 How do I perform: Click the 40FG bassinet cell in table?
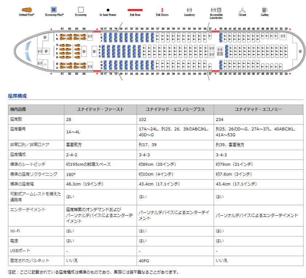pos(144,261)
